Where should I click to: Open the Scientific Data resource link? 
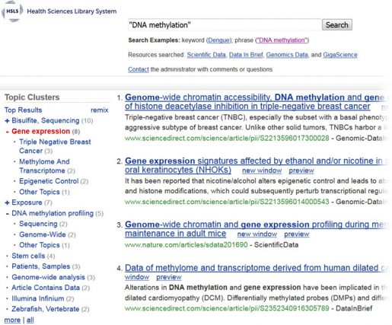click(x=206, y=55)
